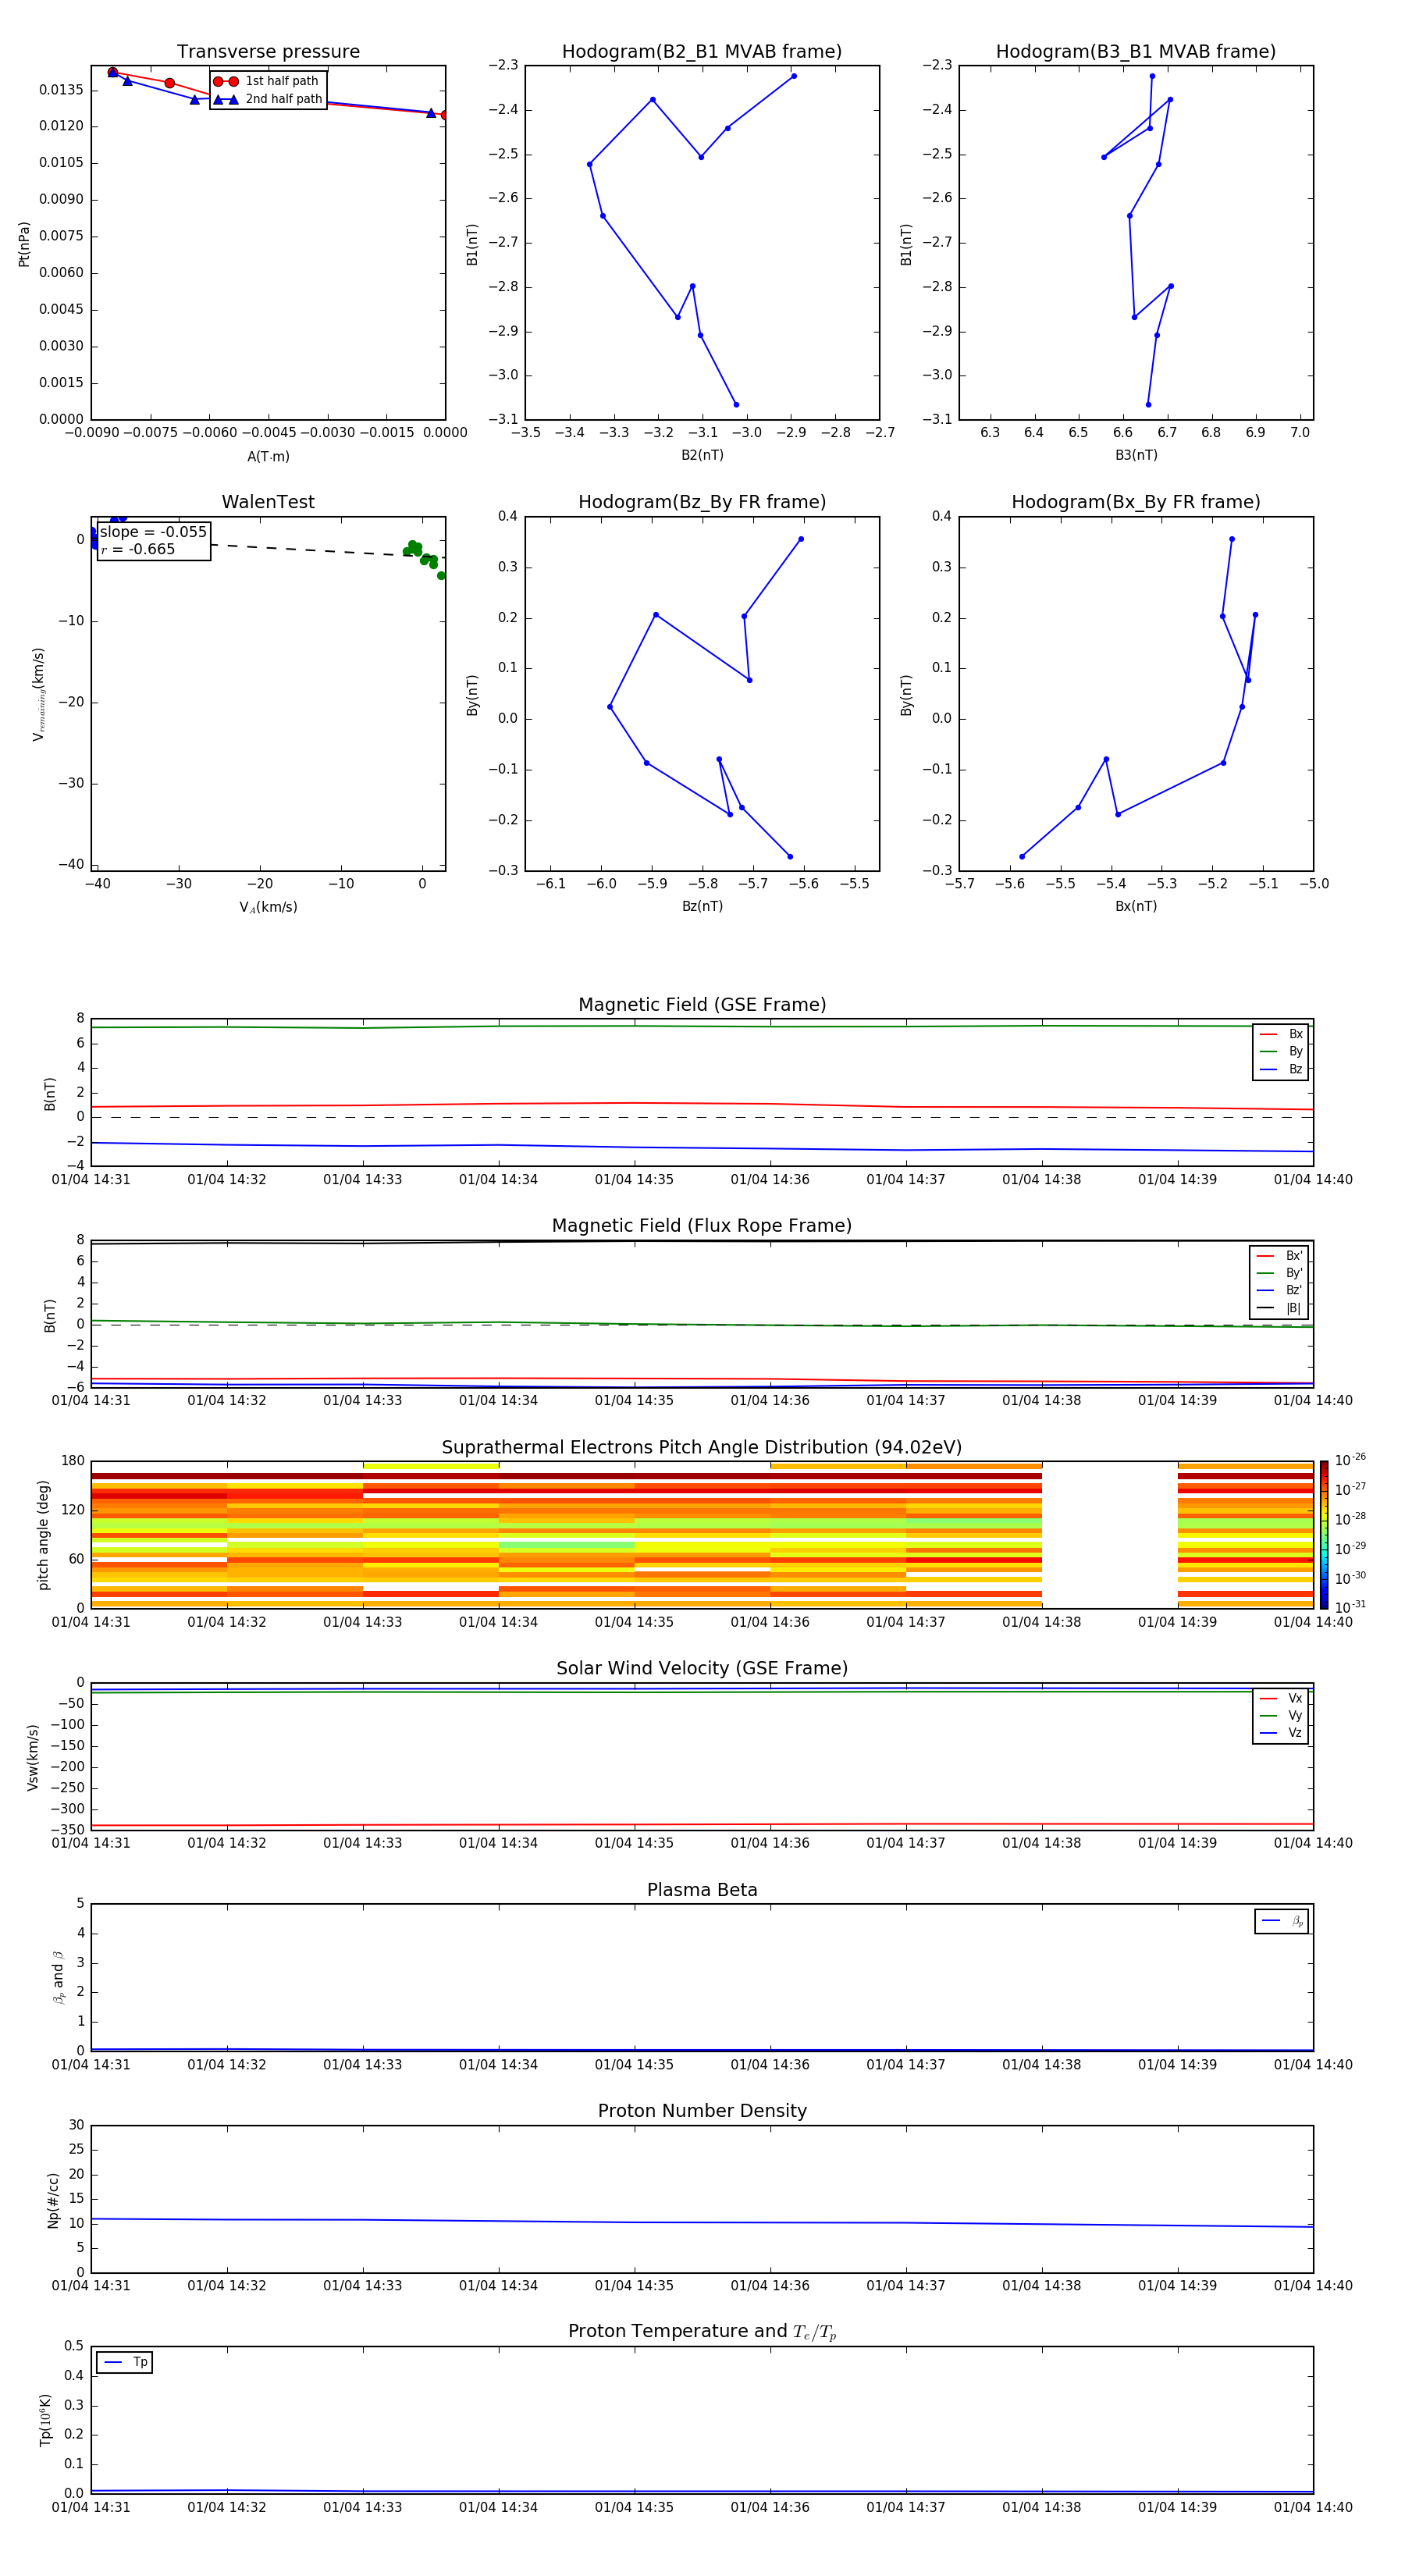Click the topmost point in Bz_By FR hodogram
Image resolution: width=1405 pixels, height=2576 pixels.
tap(800, 539)
